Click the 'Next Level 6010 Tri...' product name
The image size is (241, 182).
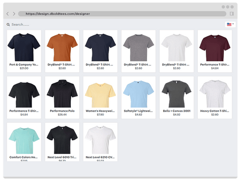coord(62,157)
